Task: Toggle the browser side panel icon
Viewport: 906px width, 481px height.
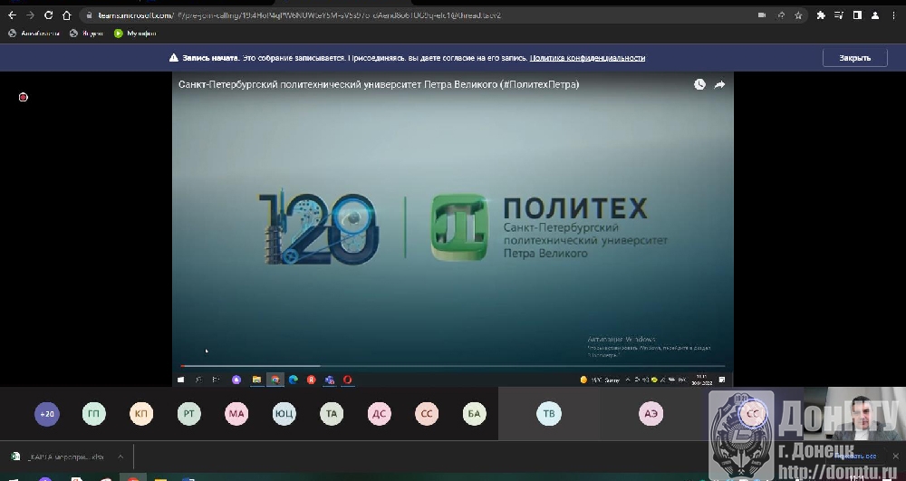Action: [857, 15]
